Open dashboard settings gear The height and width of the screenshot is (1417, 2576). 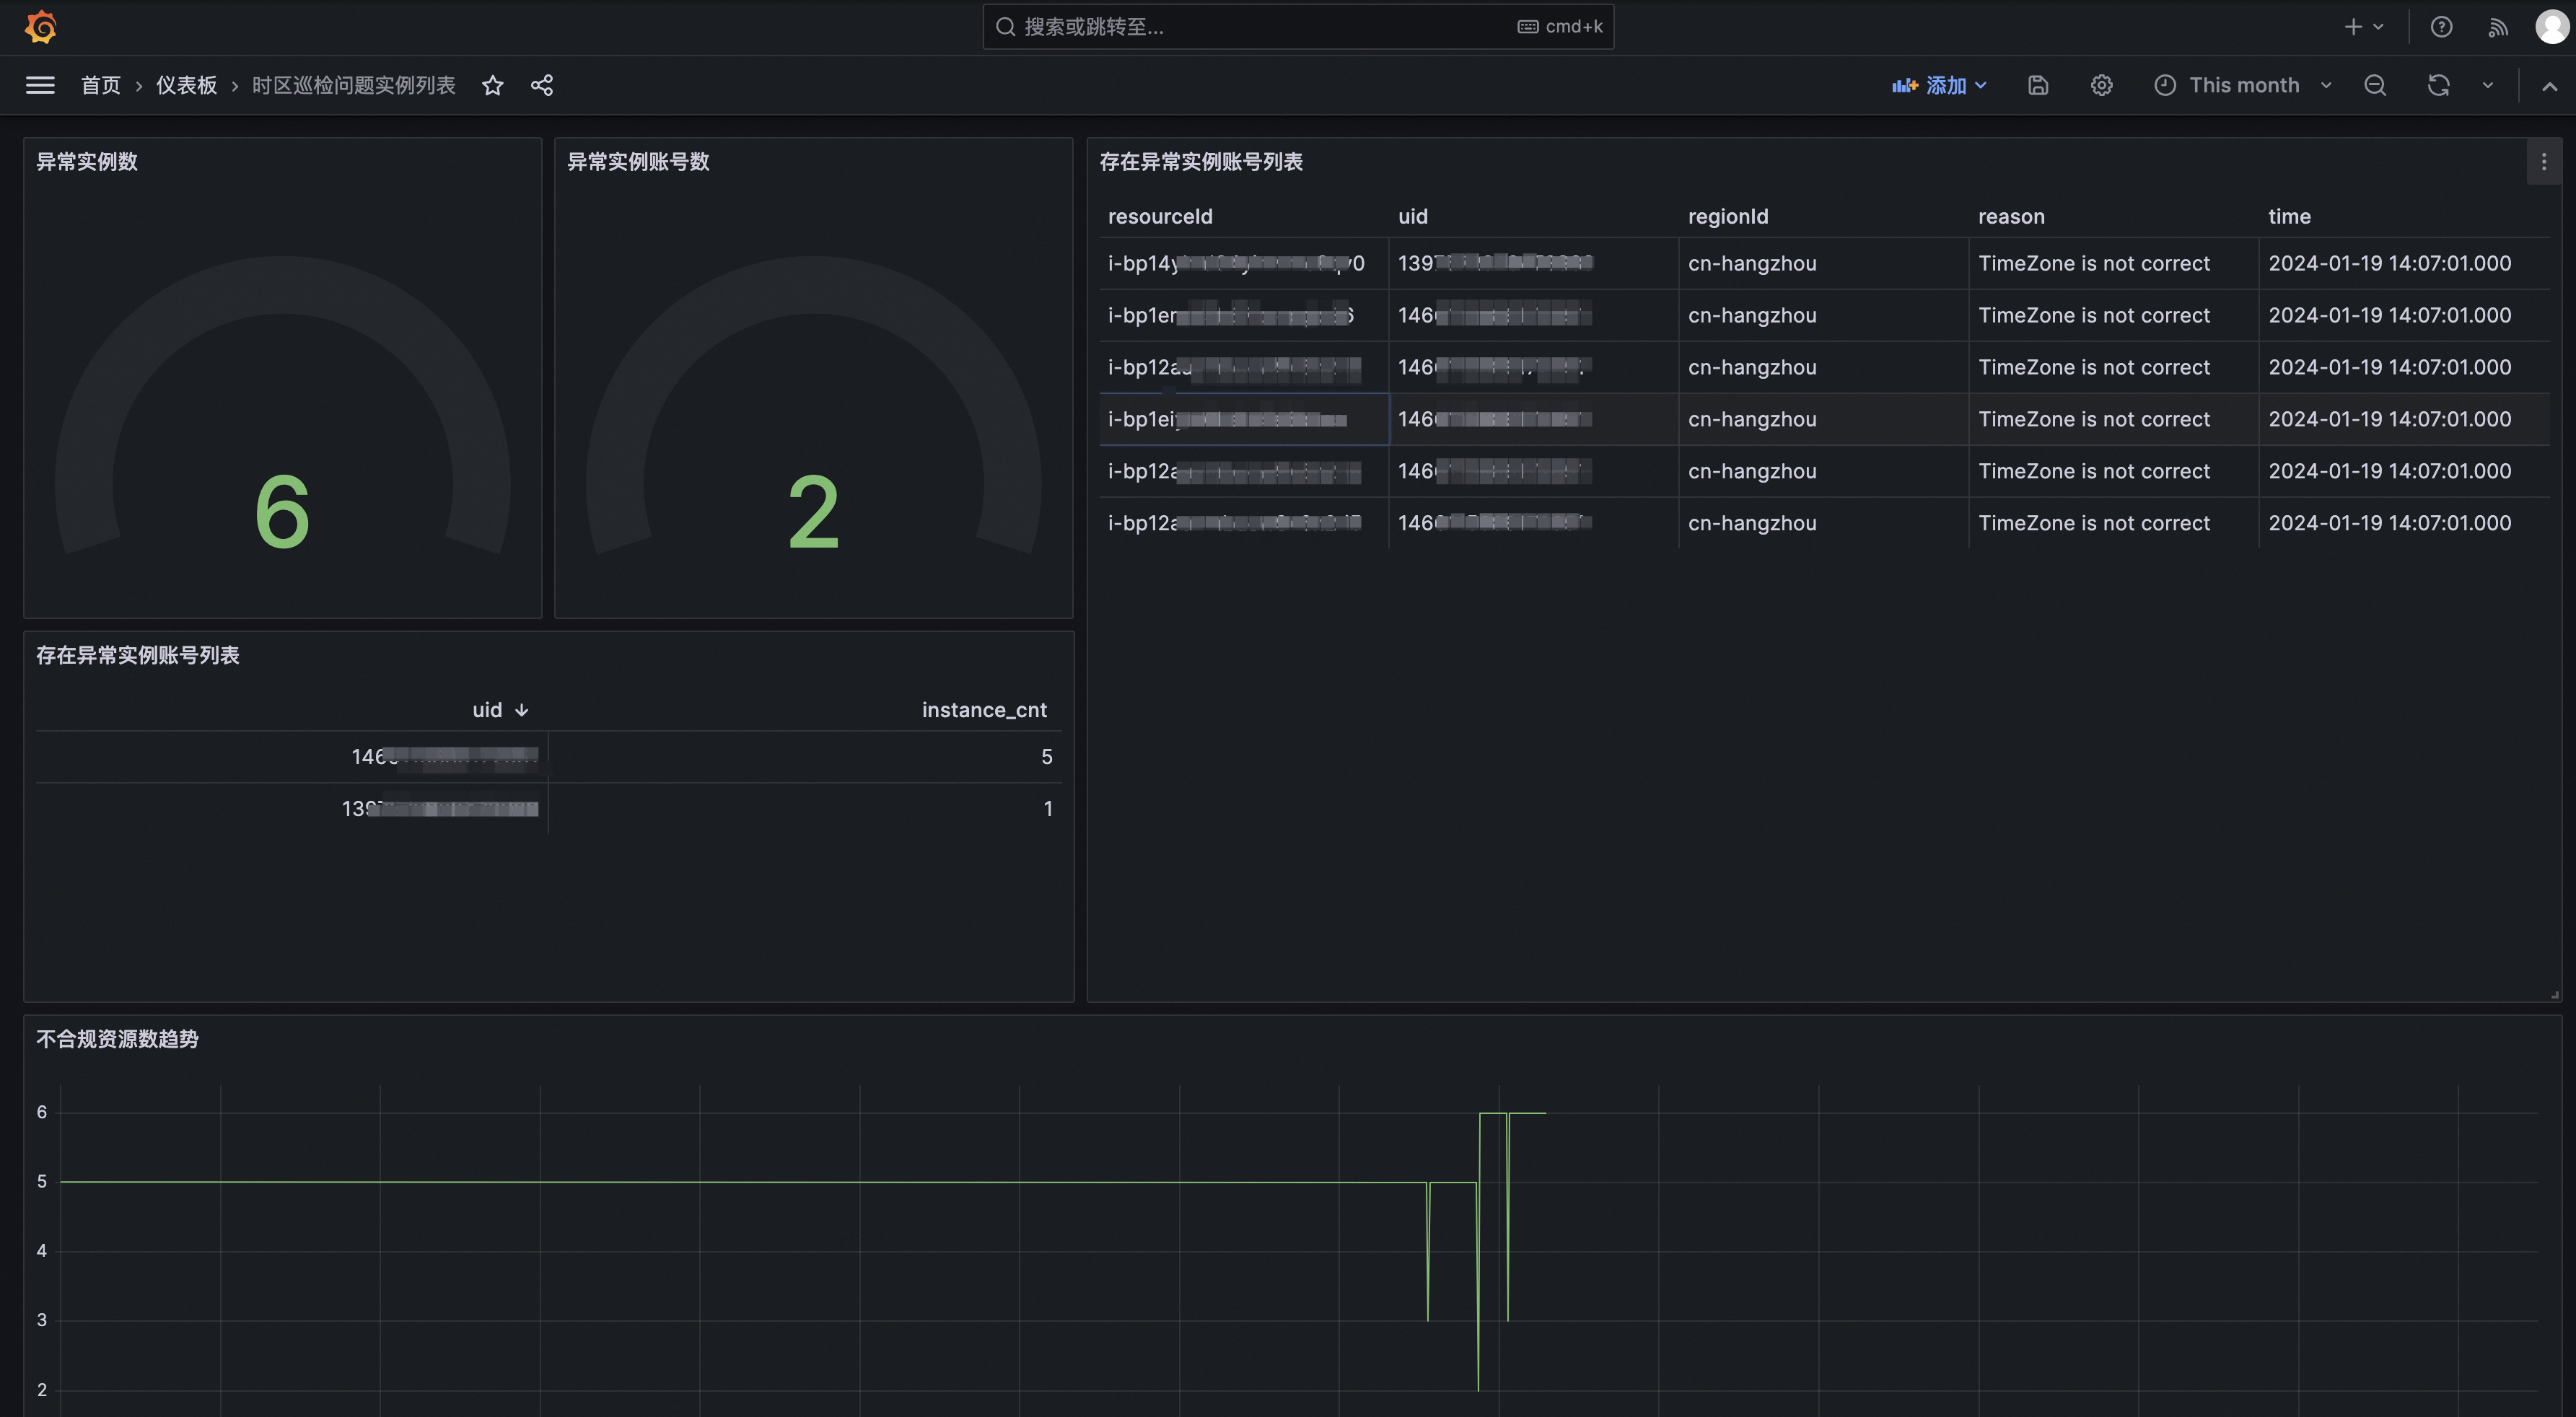click(2101, 85)
